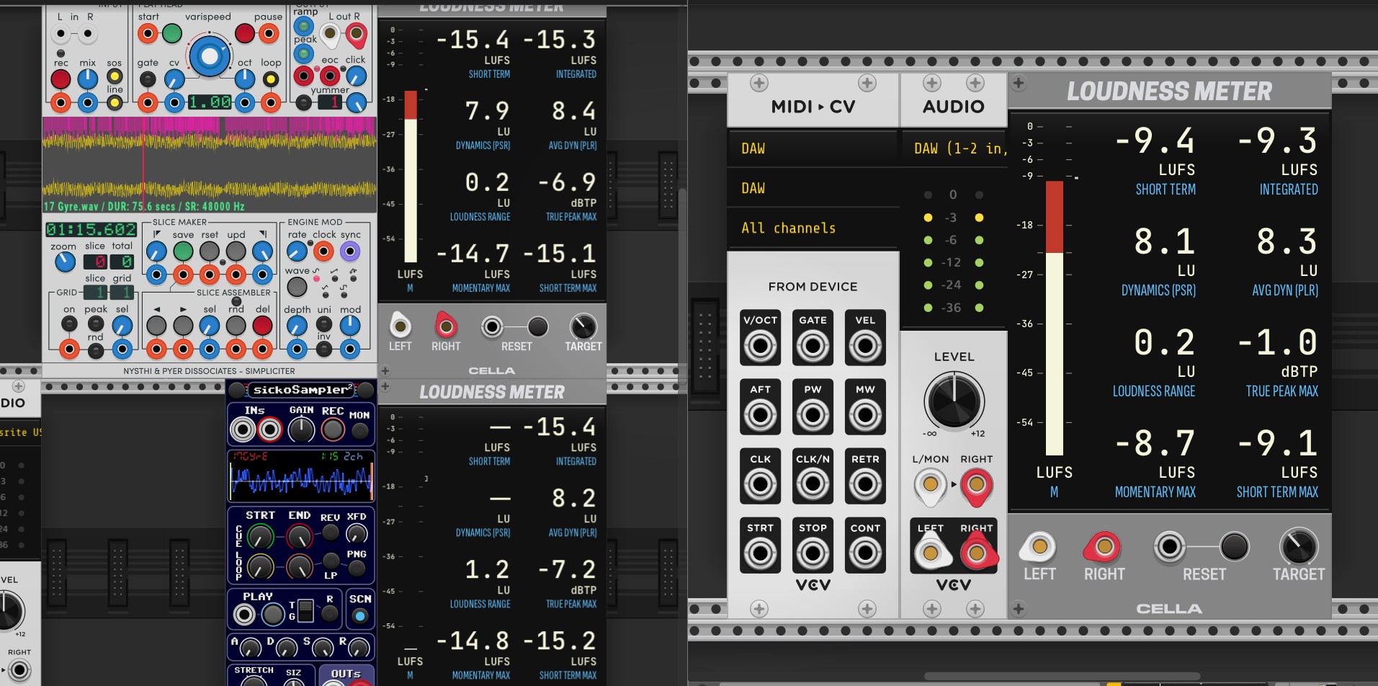The height and width of the screenshot is (686, 1378).
Task: Toggle the MON button on sickoSampler
Action: click(359, 431)
